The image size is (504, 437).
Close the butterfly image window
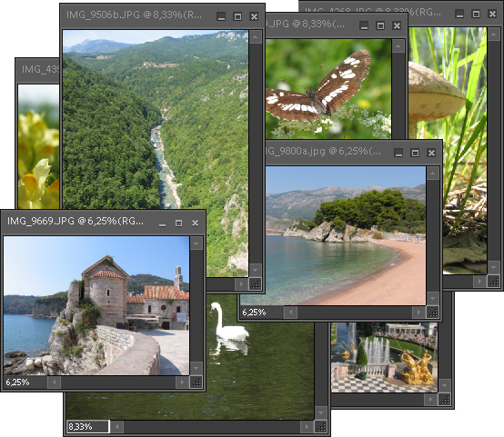coord(397,25)
